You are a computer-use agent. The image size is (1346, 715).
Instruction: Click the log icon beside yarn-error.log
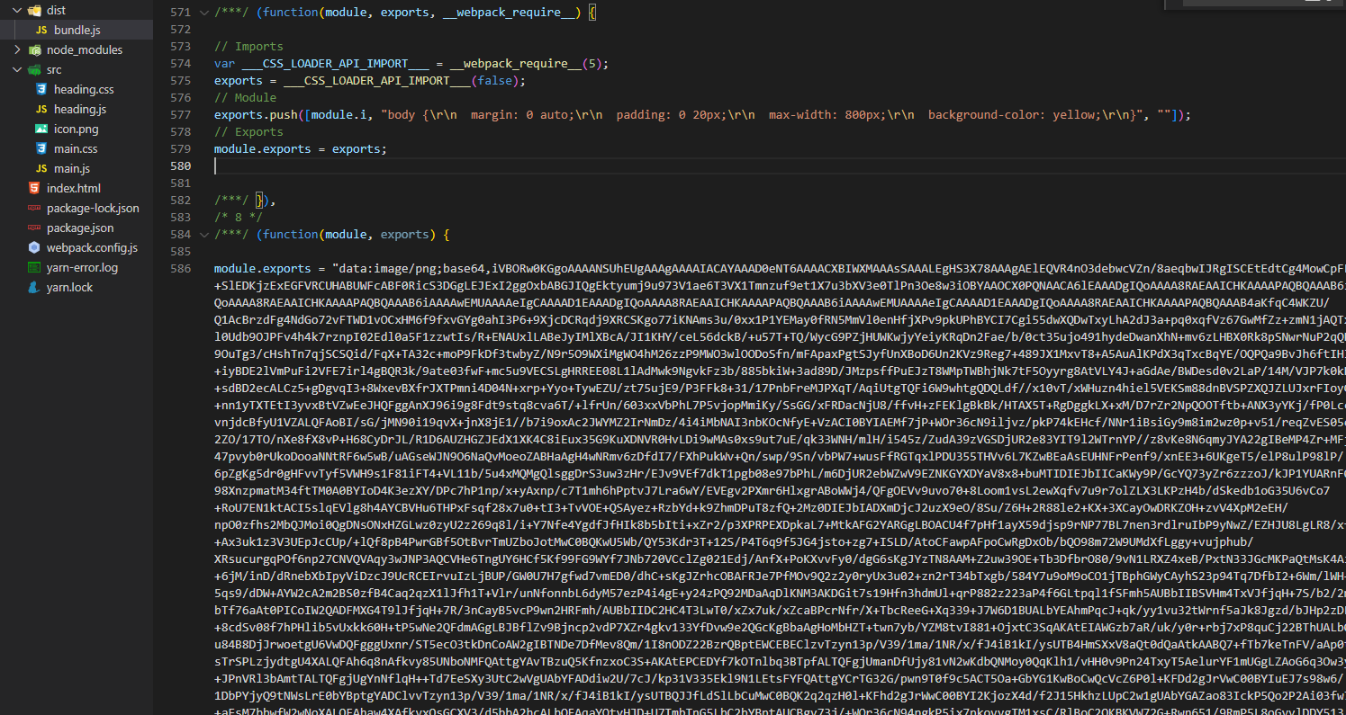pyautogui.click(x=34, y=267)
